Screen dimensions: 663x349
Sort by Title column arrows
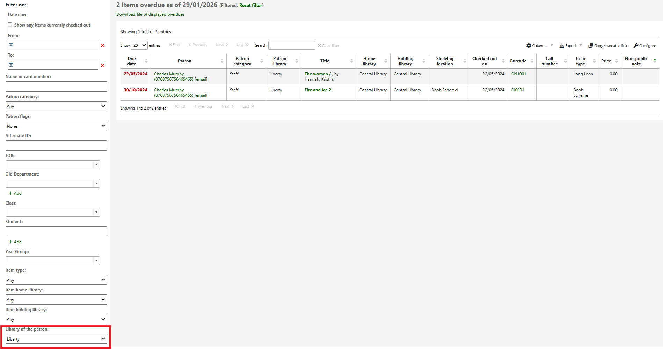click(x=351, y=61)
